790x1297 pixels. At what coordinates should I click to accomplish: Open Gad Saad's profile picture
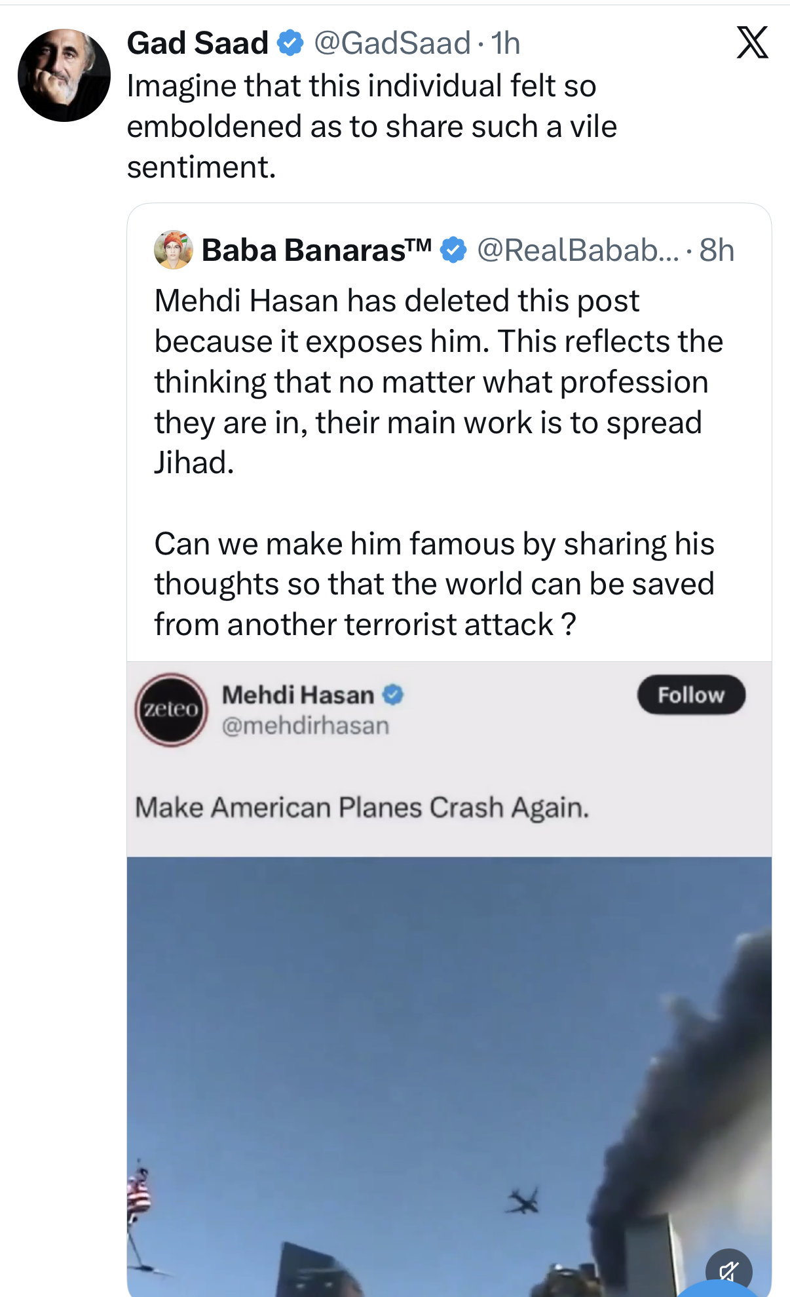pos(64,75)
